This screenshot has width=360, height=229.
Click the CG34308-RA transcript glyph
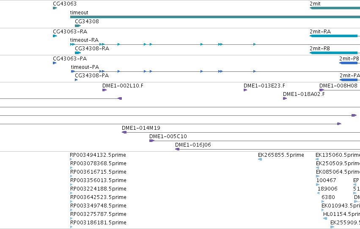[78, 53]
